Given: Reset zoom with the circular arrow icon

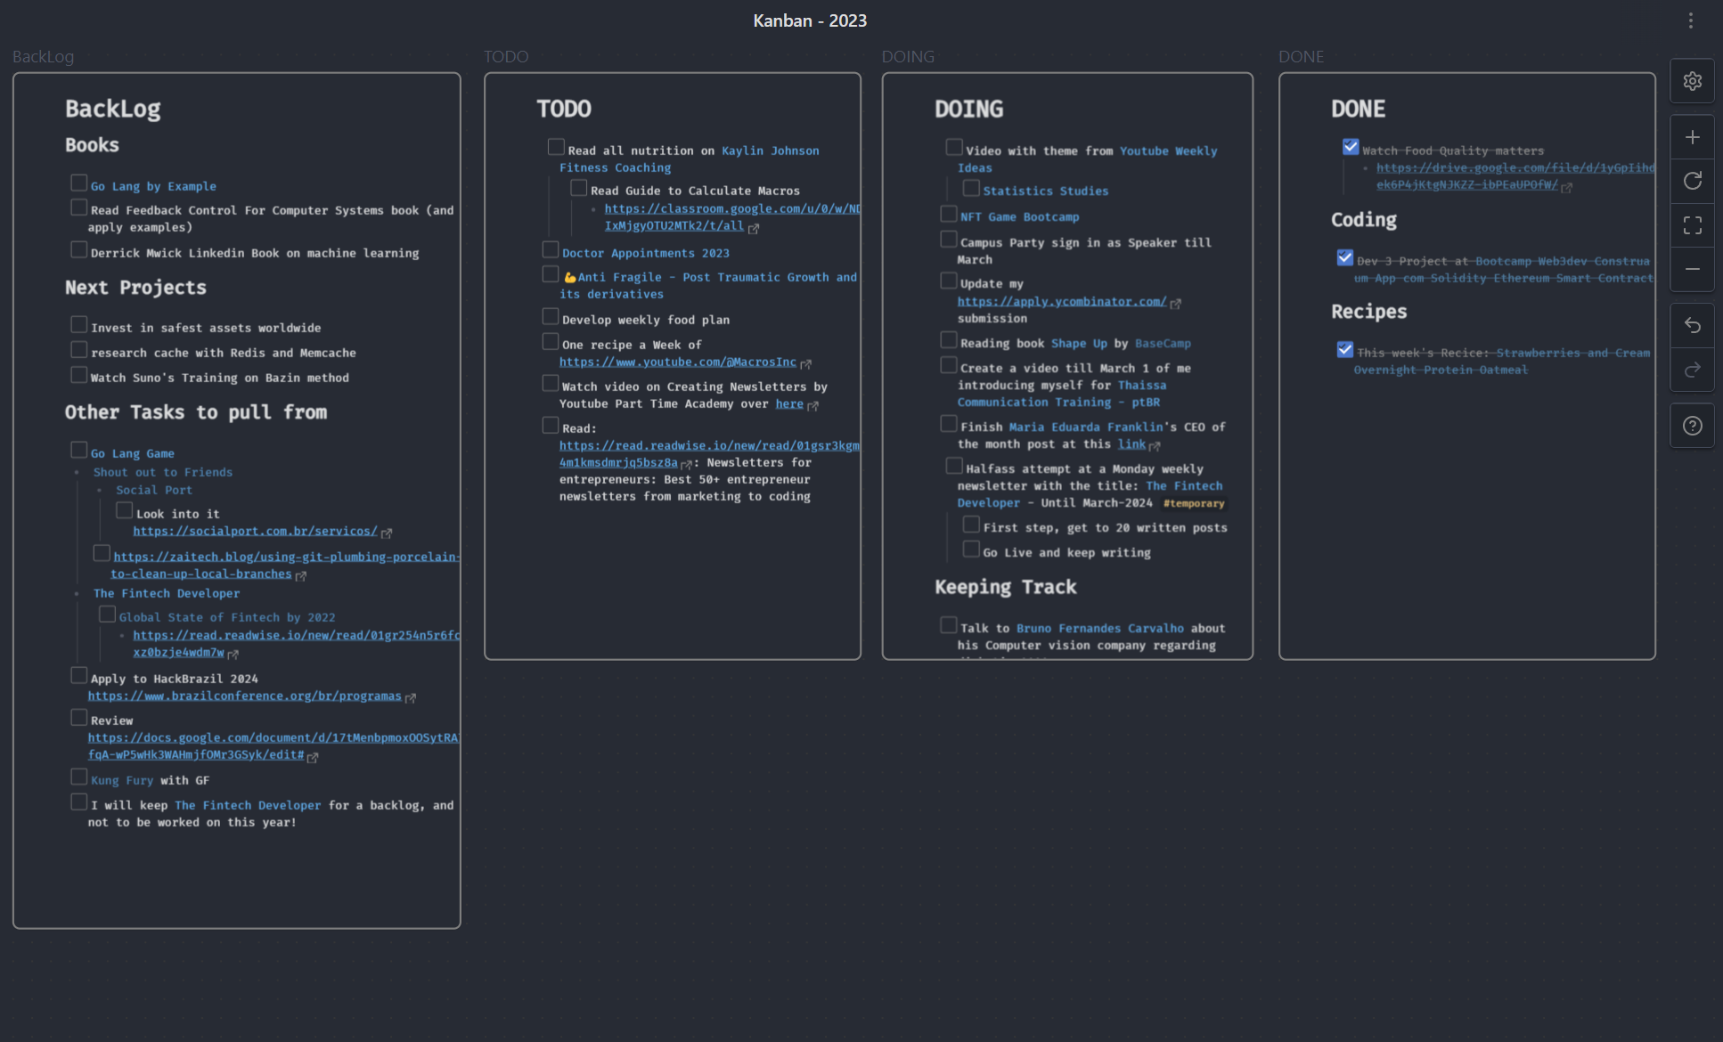Looking at the screenshot, I should pyautogui.click(x=1692, y=181).
